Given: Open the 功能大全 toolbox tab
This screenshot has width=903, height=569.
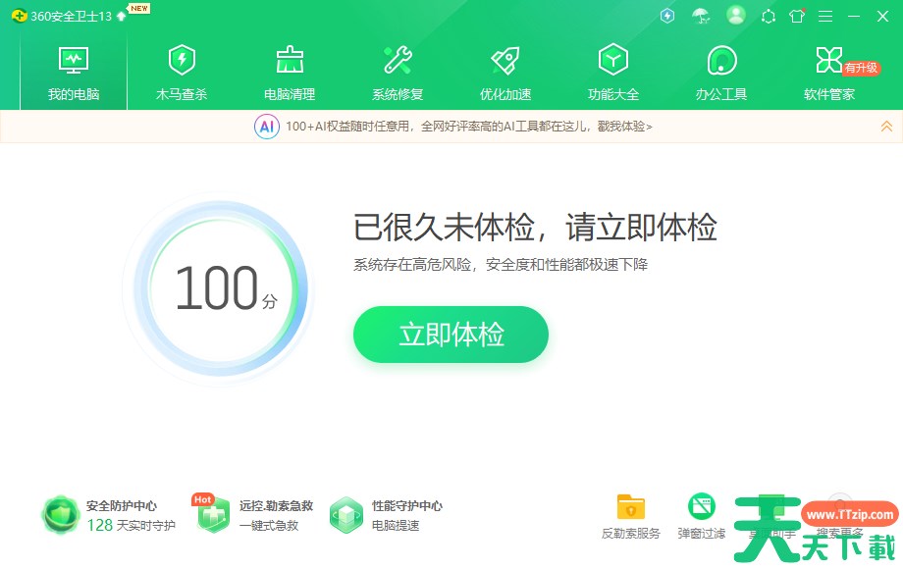Looking at the screenshot, I should (x=613, y=74).
